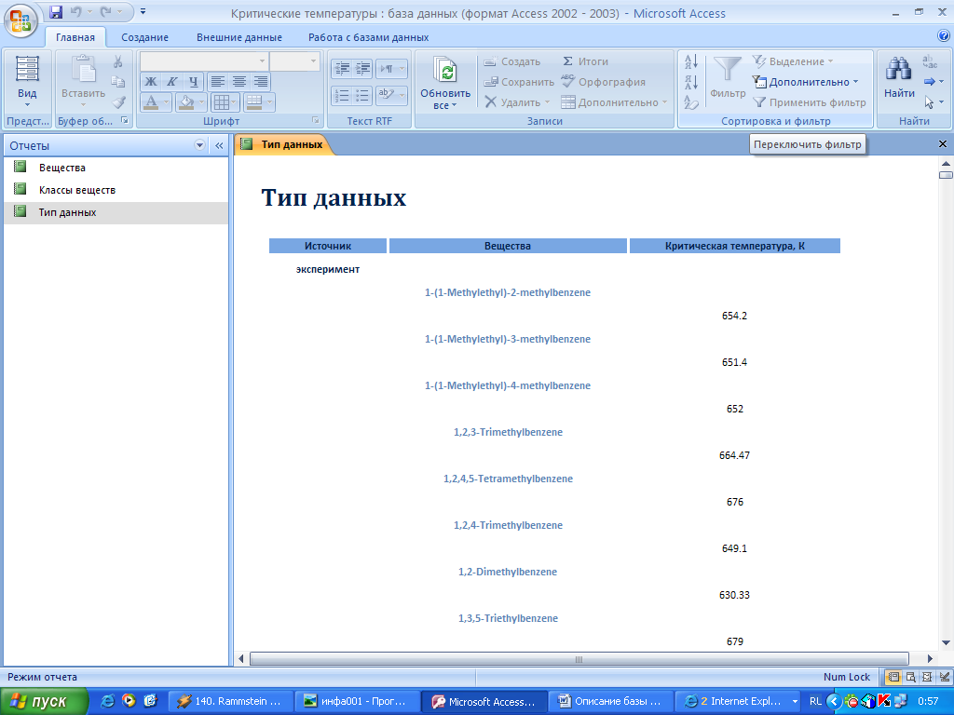Redo with the quick access arrow

tap(106, 11)
